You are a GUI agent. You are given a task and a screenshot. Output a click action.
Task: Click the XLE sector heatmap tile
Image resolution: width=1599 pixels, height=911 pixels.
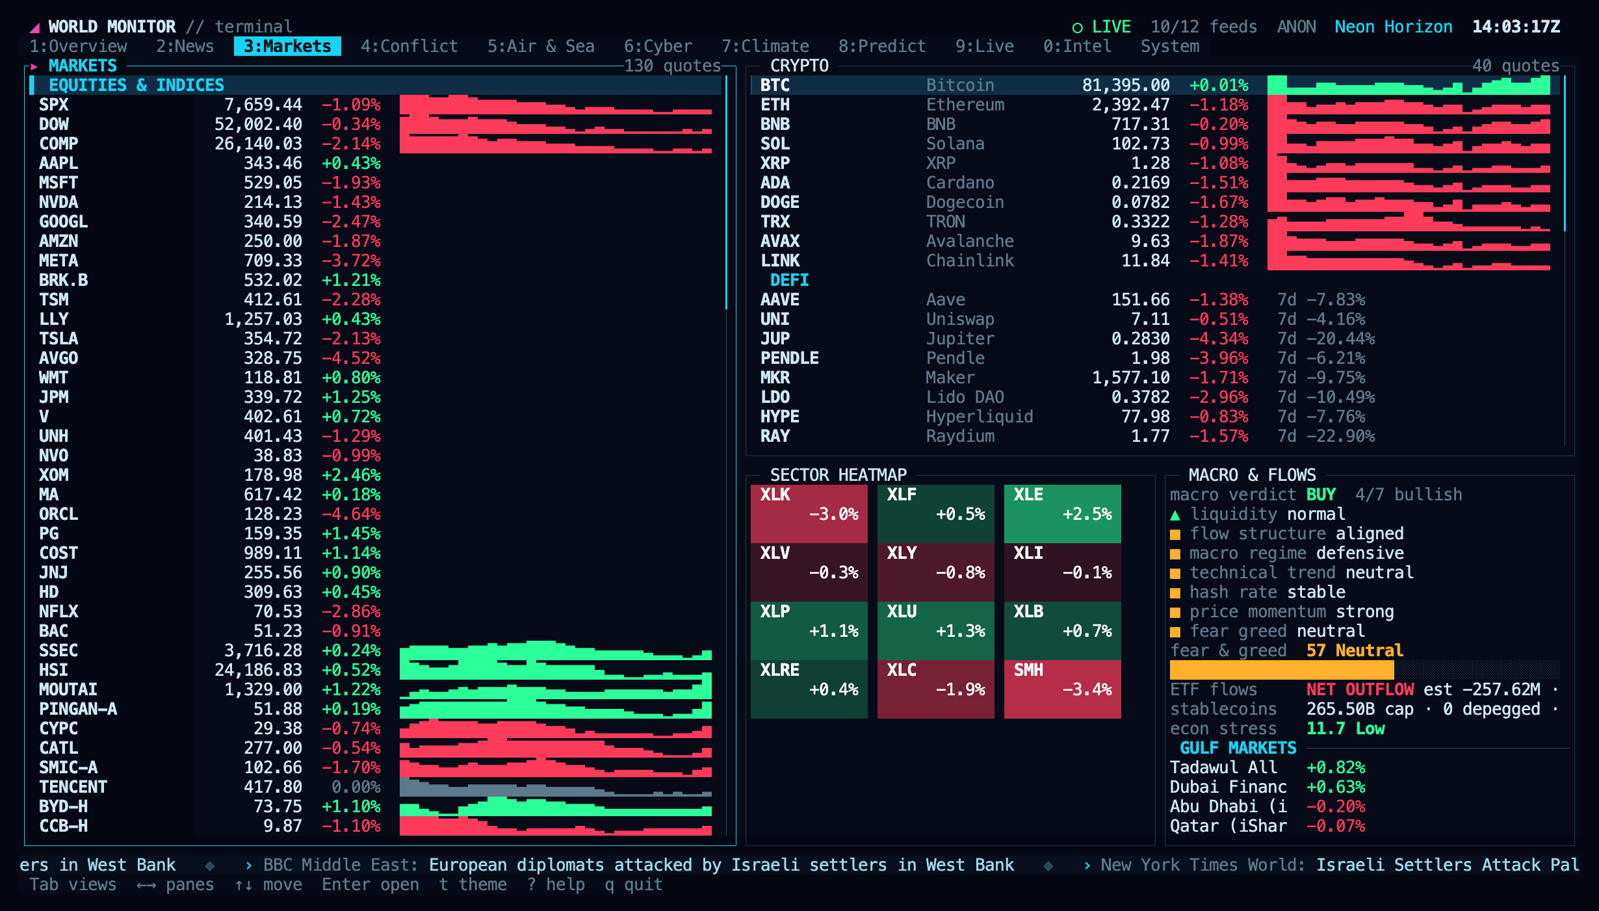[1063, 514]
